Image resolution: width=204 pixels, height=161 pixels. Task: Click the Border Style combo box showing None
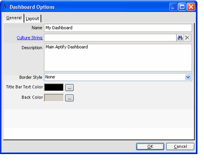coord(118,77)
